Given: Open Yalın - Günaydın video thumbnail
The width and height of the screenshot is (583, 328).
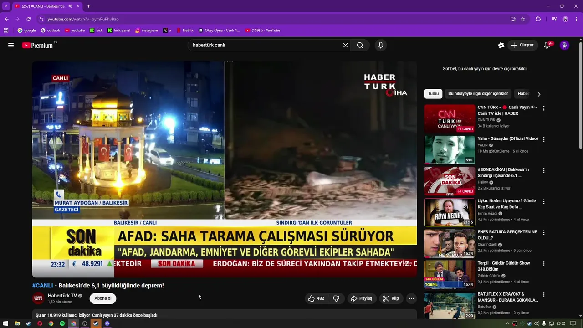Looking at the screenshot, I should pyautogui.click(x=450, y=150).
